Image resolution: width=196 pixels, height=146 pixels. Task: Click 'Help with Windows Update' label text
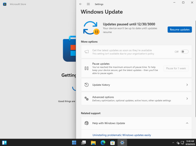coord(109,123)
